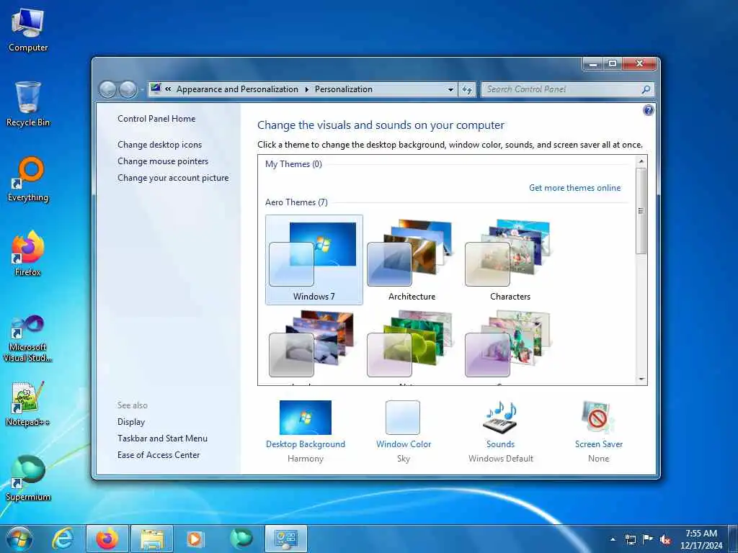Click the Control Panel taskbar button
This screenshot has width=738, height=553.
[x=285, y=539]
